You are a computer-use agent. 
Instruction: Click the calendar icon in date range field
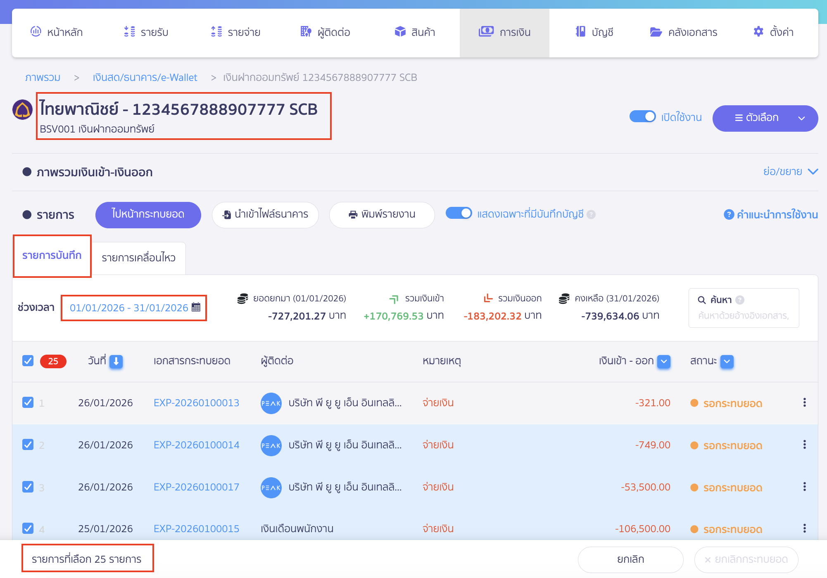pos(196,307)
